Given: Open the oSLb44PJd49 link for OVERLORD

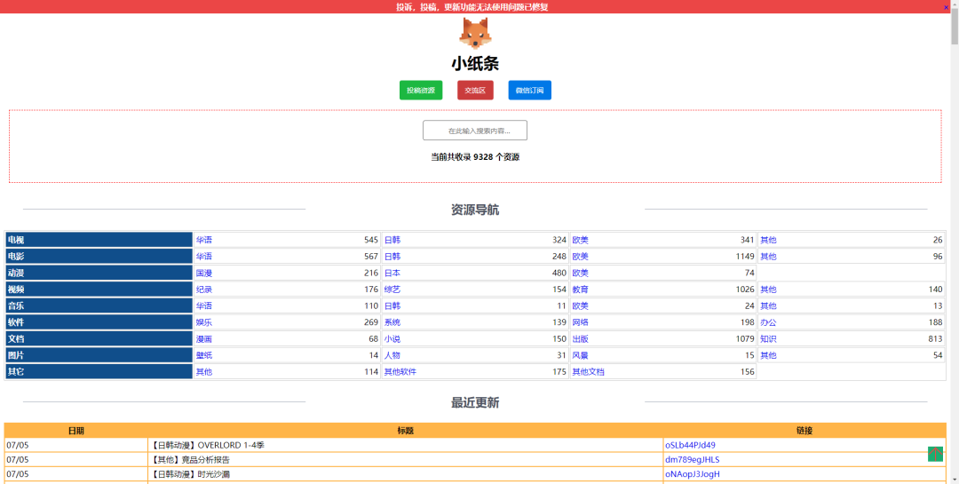Looking at the screenshot, I should tap(690, 445).
